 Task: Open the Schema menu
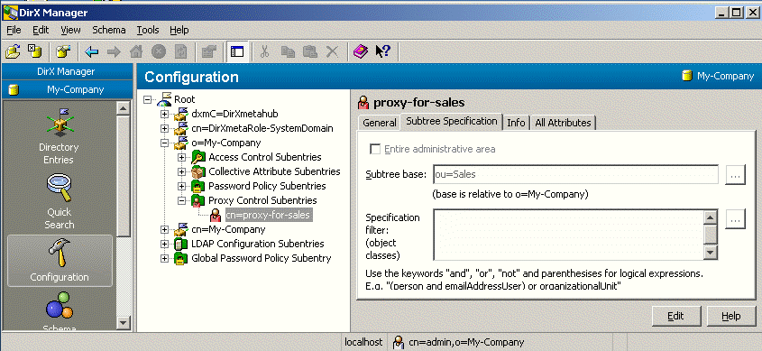point(109,30)
